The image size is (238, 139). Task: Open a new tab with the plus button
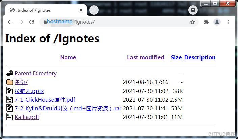pos(94,10)
